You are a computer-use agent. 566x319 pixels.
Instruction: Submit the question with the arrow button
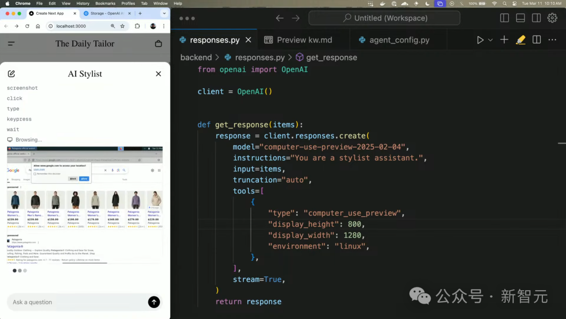click(154, 302)
